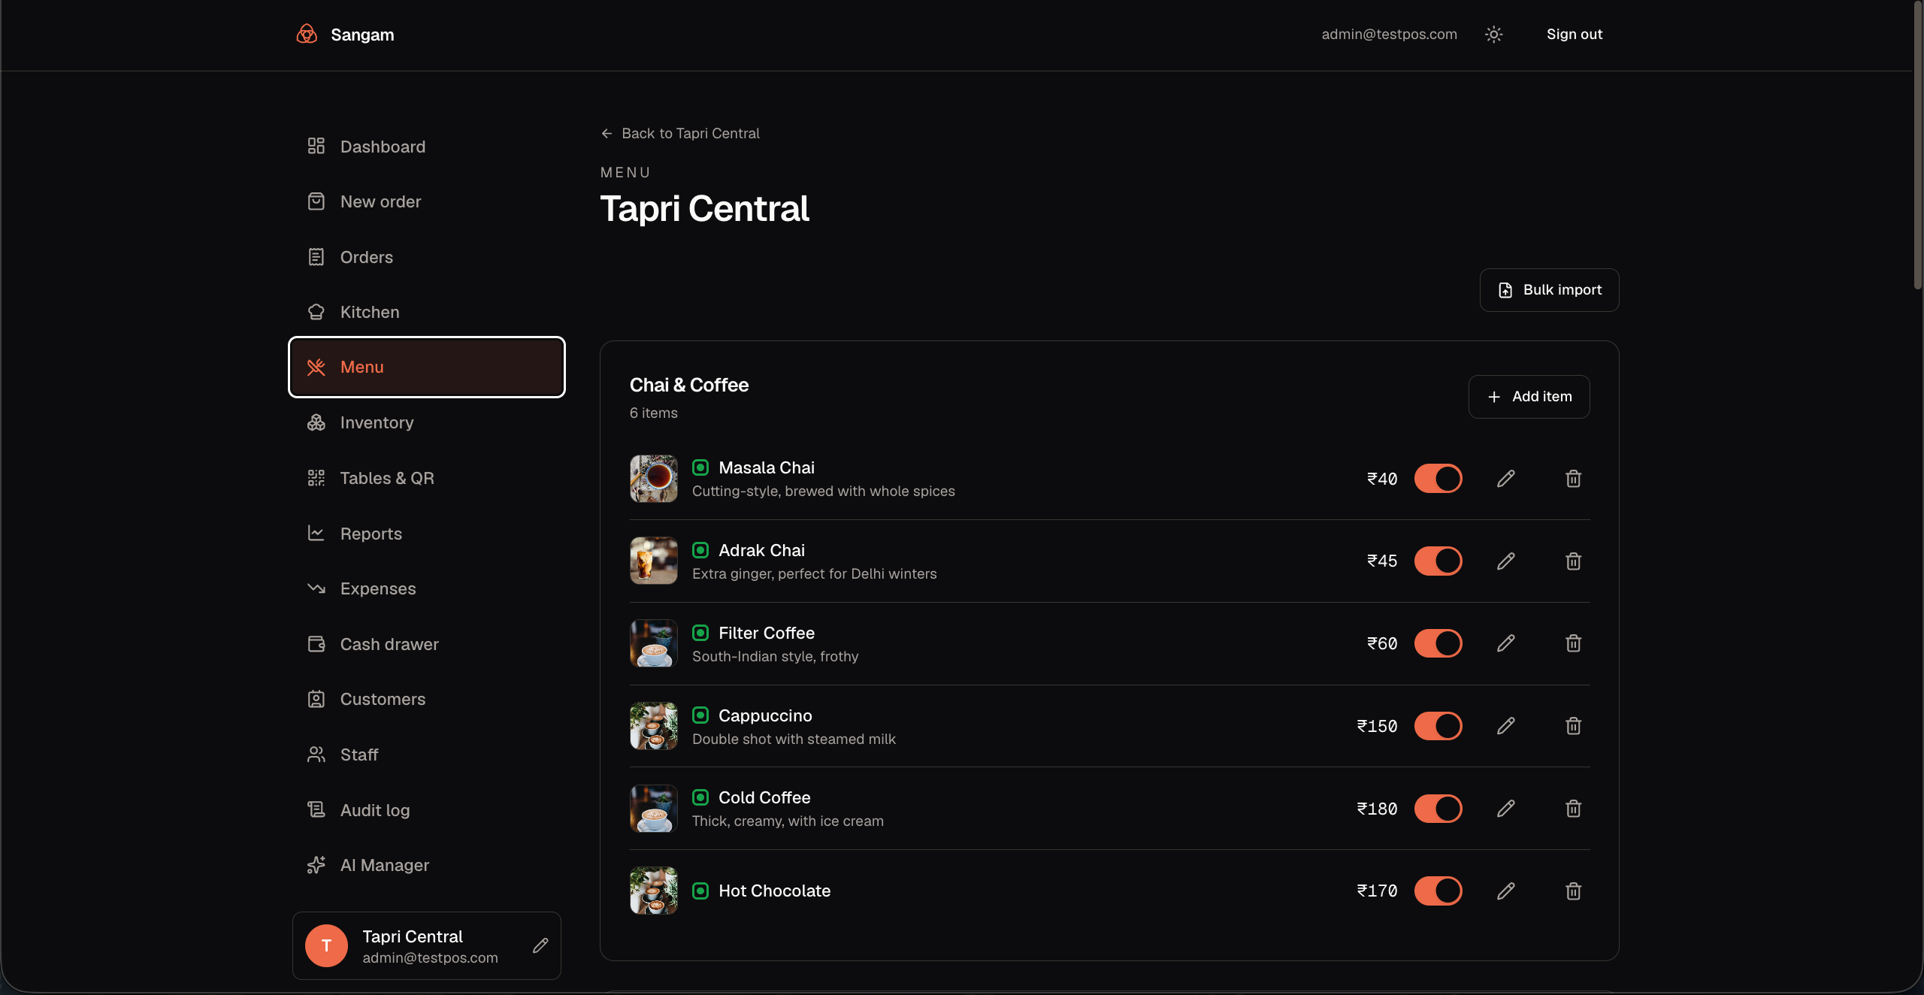Delete Adrak Chai using its trash icon
The image size is (1924, 995).
[x=1573, y=561]
